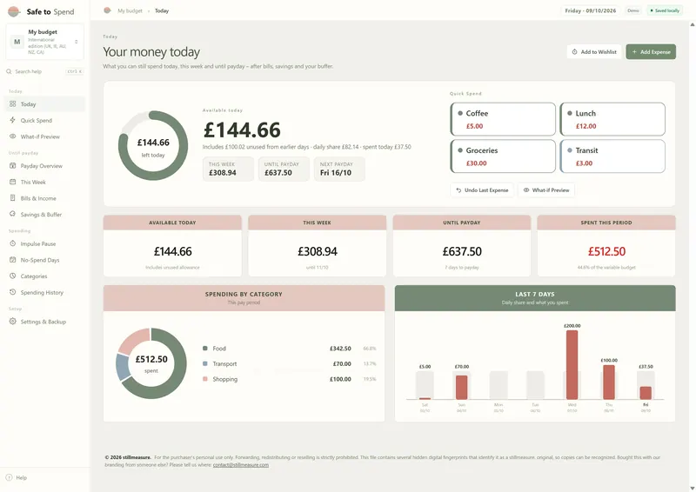Click the Fri £37.50 bar
Image resolution: width=696 pixels, height=492 pixels.
point(646,393)
